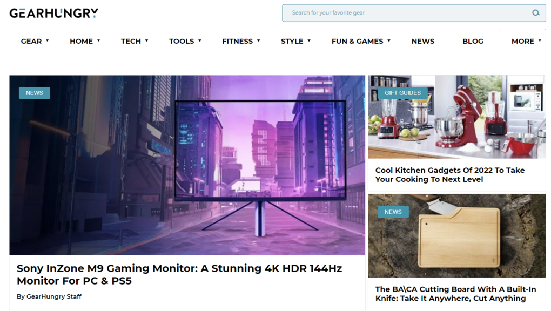
Task: Click the search magnifier icon
Action: point(535,12)
